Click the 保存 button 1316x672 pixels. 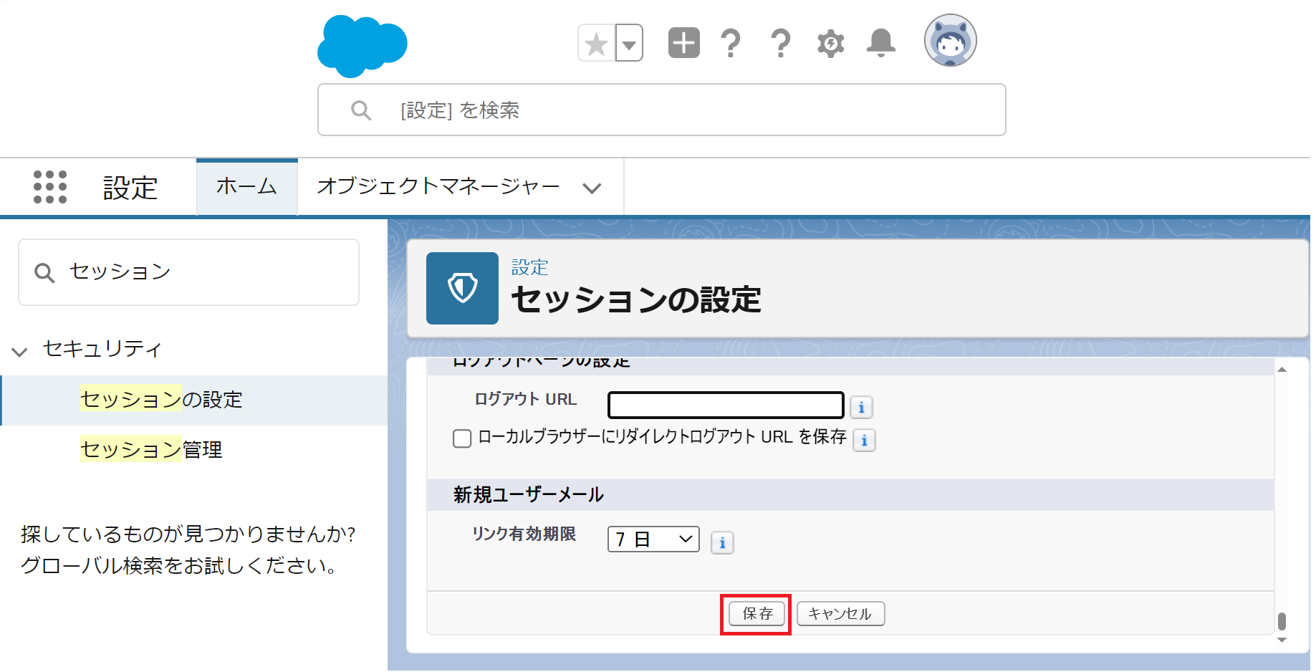coord(757,614)
